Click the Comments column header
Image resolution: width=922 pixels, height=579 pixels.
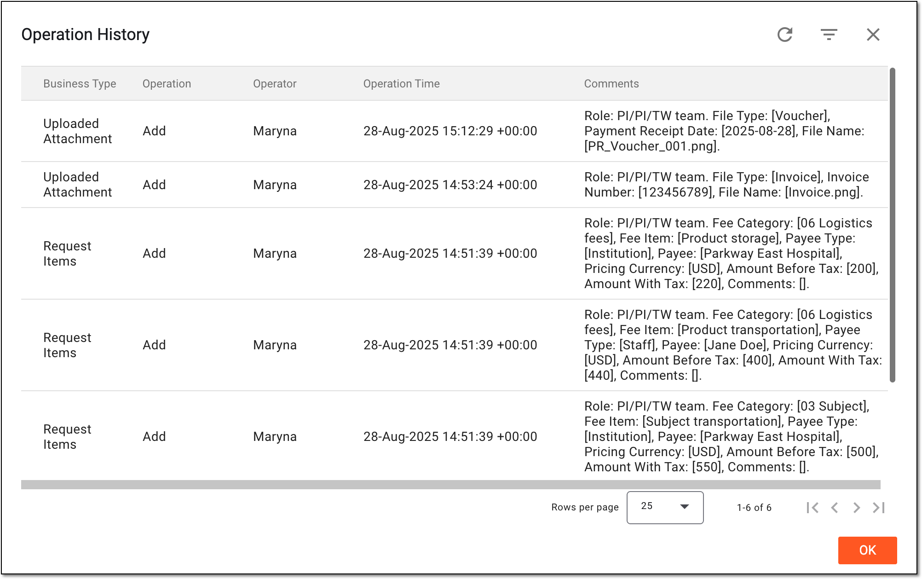[611, 84]
